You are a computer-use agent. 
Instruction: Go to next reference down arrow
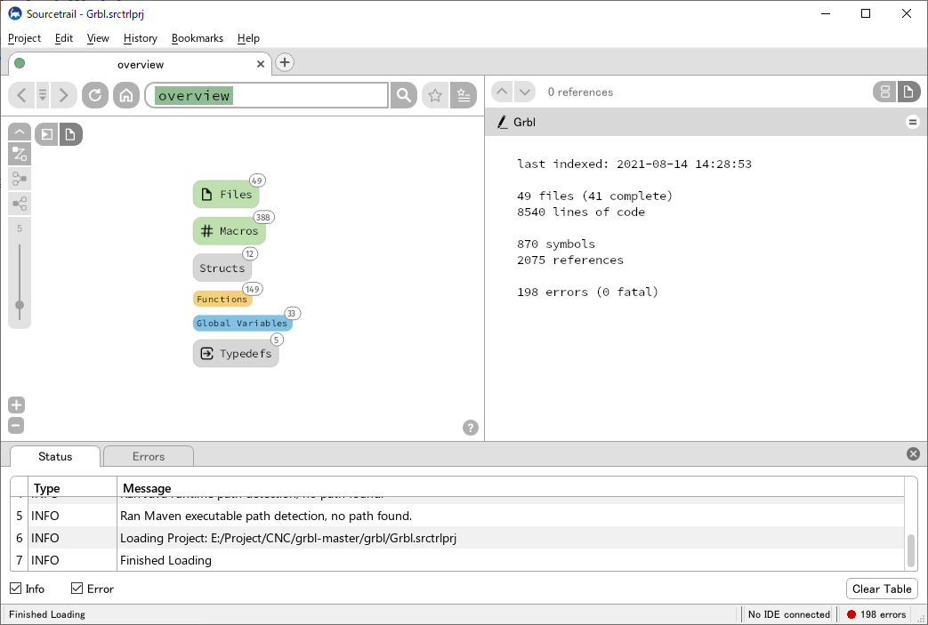coord(524,92)
